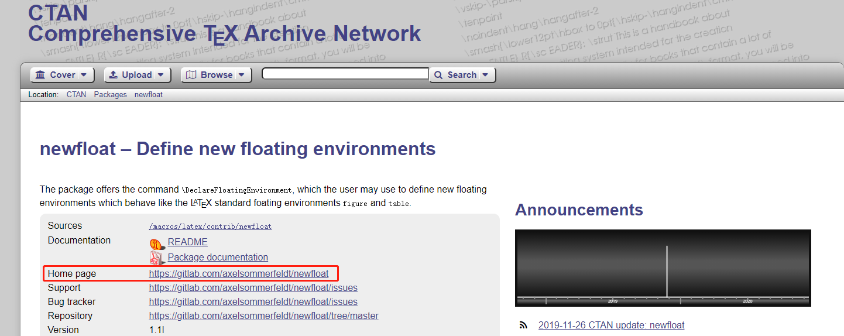844x336 pixels.
Task: Open the Repository tree/master link
Action: click(x=264, y=316)
